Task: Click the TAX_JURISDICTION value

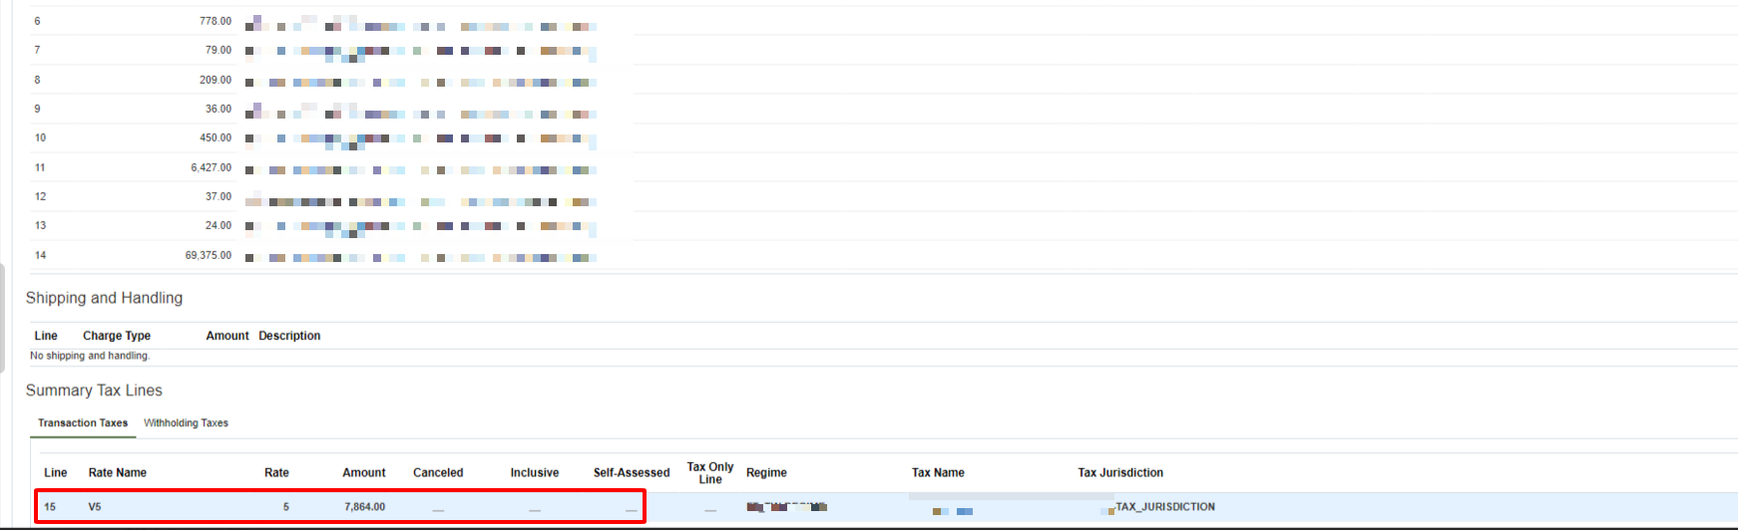Action: tap(1165, 507)
